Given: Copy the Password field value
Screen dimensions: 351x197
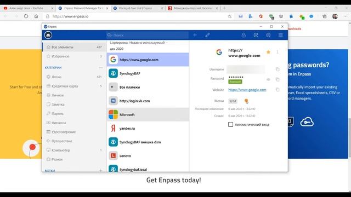Looking at the screenshot, I should pyautogui.click(x=278, y=79).
